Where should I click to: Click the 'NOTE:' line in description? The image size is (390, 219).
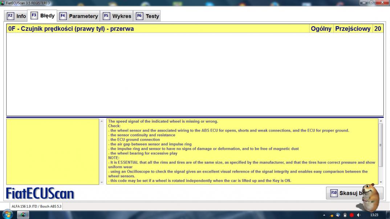point(114,158)
